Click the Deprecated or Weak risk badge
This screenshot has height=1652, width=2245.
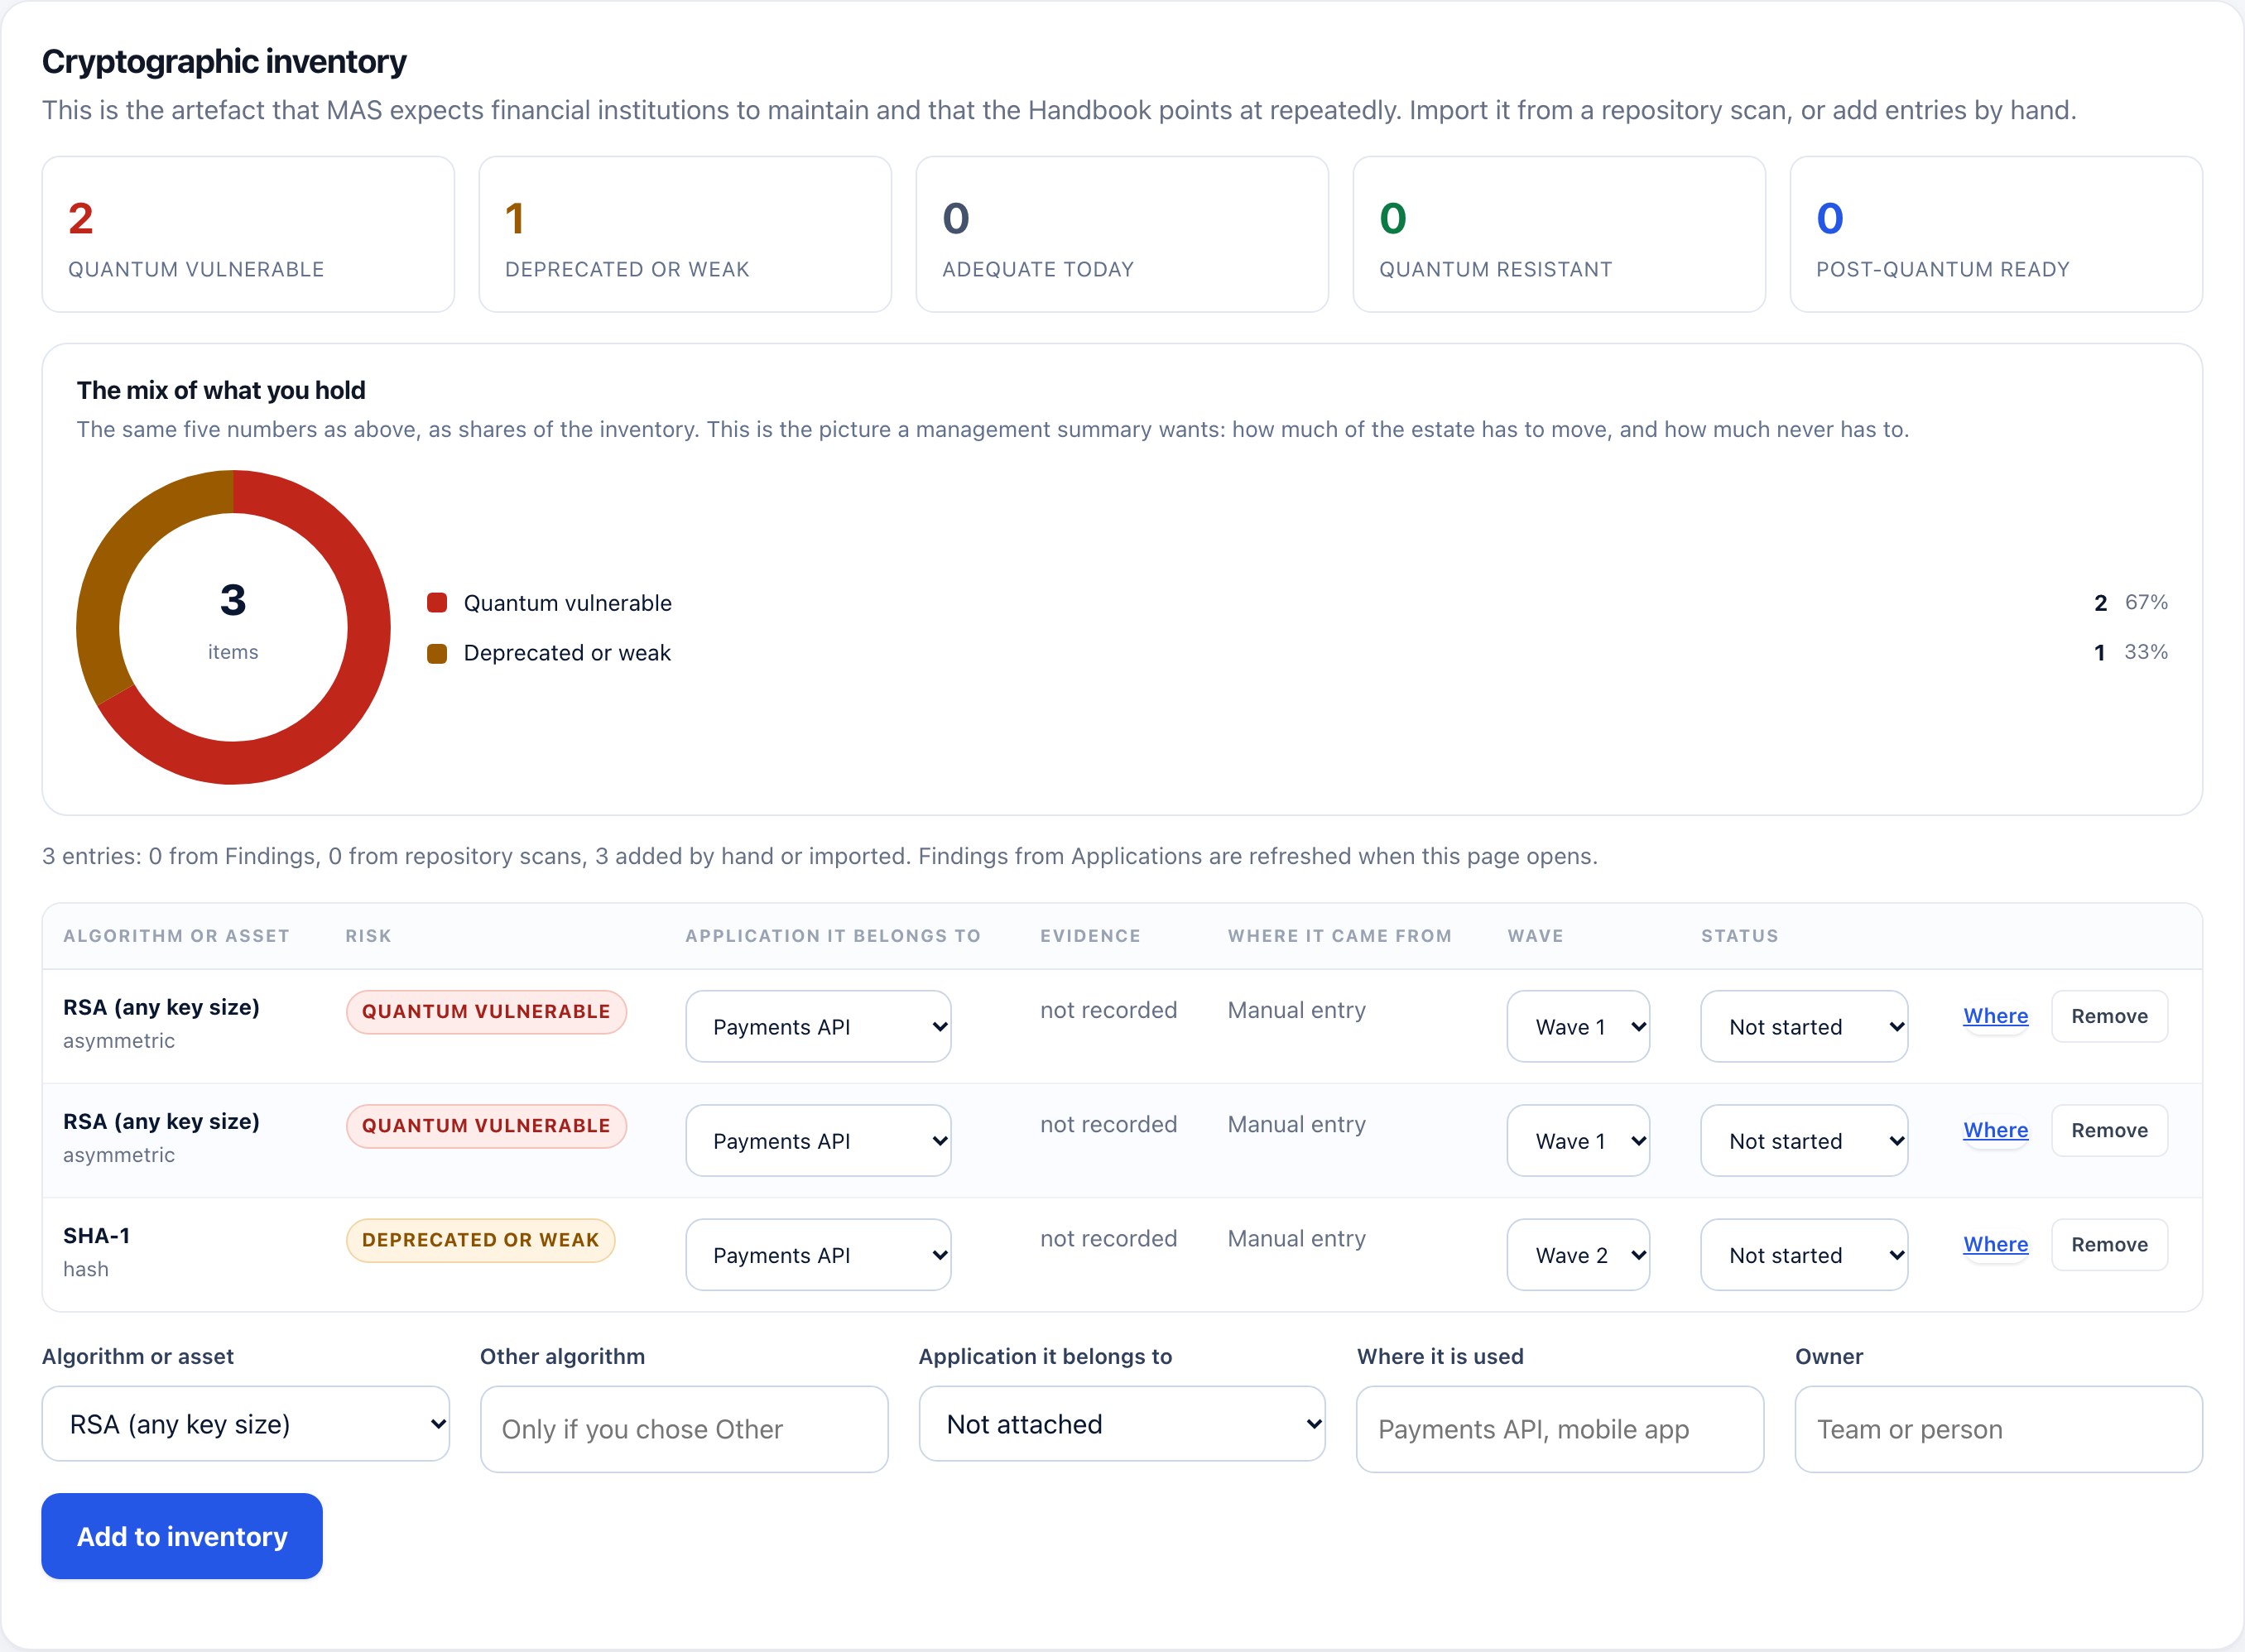pos(480,1239)
